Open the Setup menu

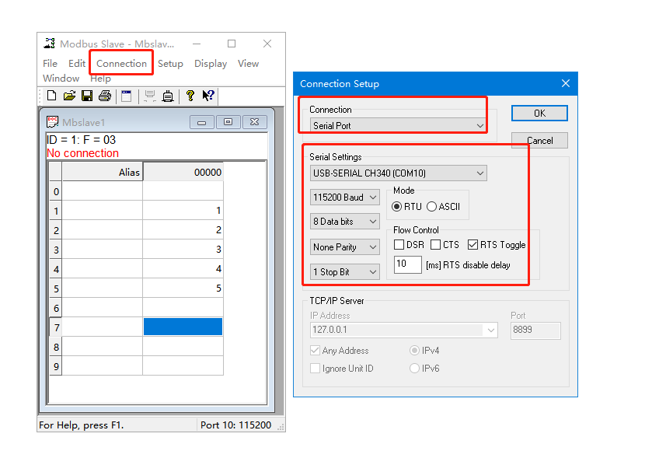(170, 64)
